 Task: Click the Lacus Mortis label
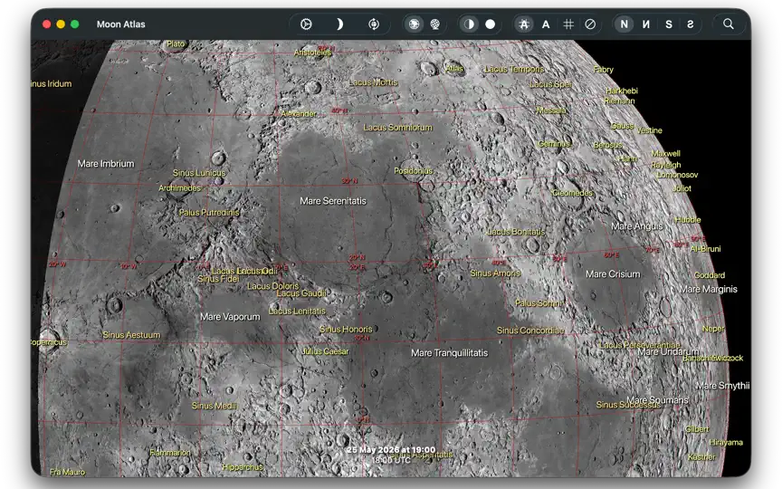coord(373,82)
